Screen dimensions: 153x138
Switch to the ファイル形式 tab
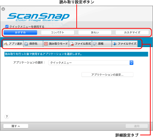pyautogui.click(x=80, y=44)
